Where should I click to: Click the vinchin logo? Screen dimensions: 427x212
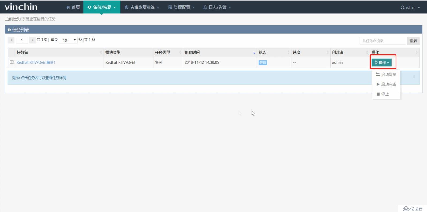pyautogui.click(x=21, y=7)
